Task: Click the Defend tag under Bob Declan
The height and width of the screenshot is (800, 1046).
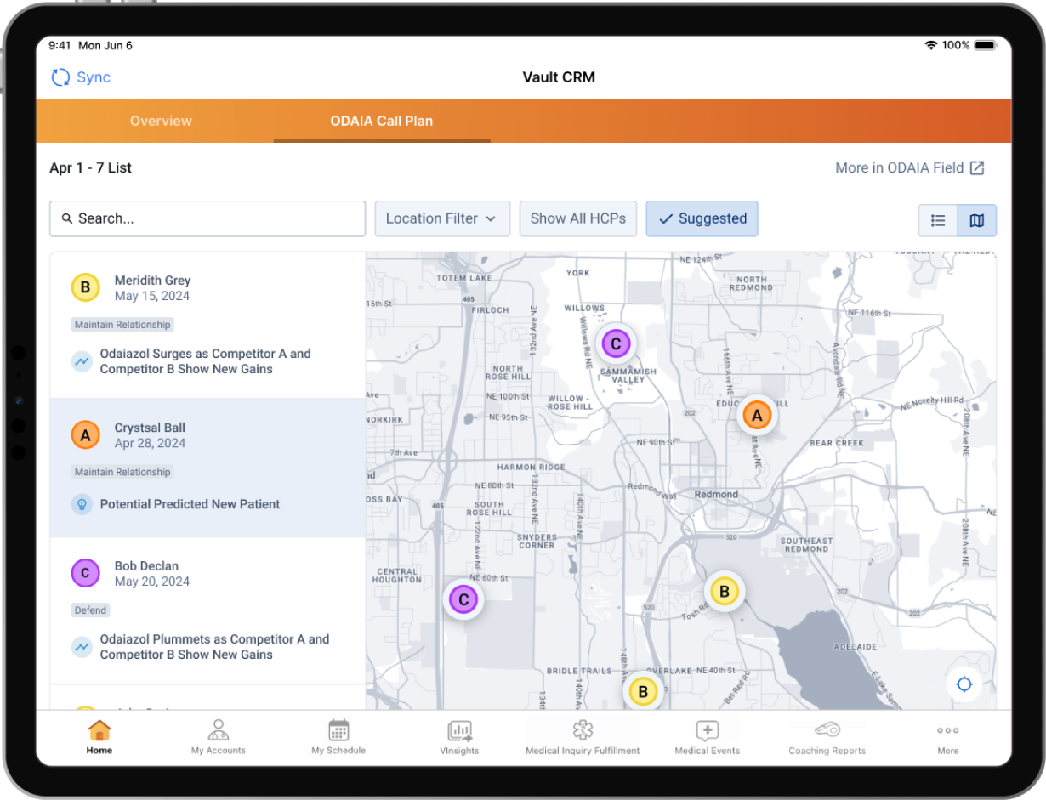Action: pyautogui.click(x=90, y=610)
